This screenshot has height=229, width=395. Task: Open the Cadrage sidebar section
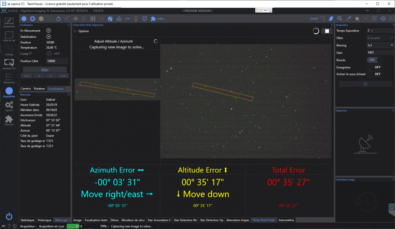click(x=9, y=51)
